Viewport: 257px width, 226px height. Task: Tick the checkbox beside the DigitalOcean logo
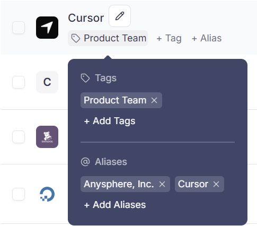[19, 194]
